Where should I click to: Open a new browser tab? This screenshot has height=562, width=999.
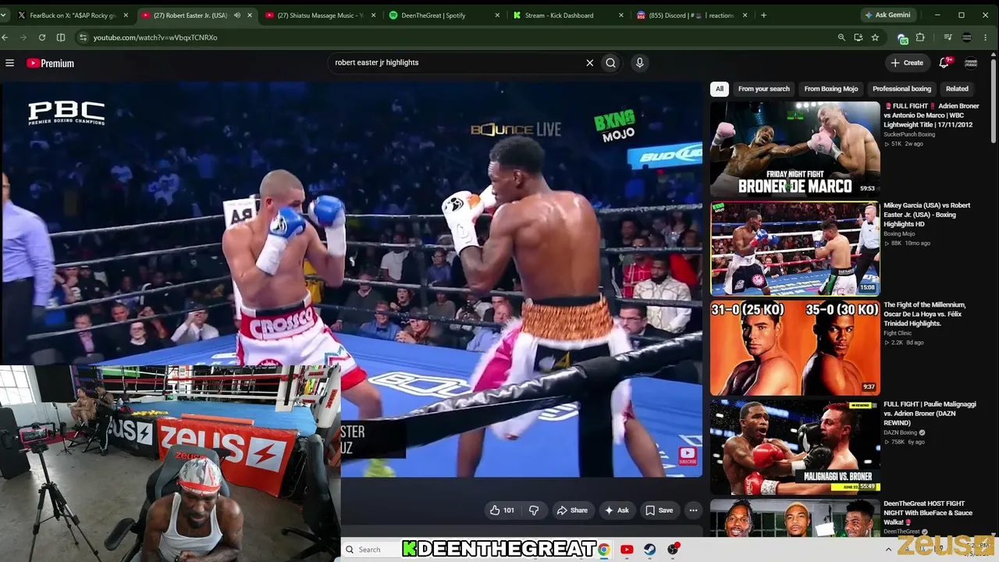763,15
